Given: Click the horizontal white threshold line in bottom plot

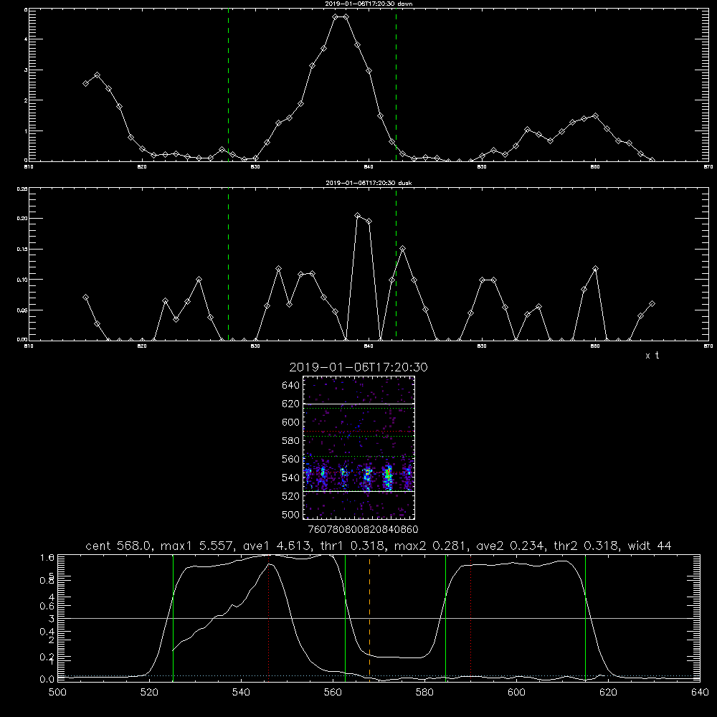Looking at the screenshot, I should coord(379,618).
